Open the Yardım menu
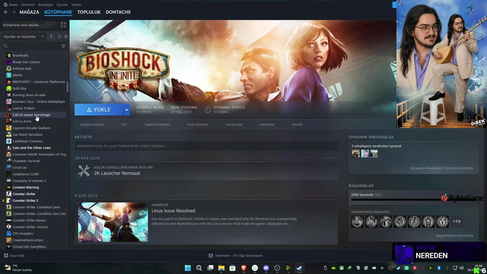 click(76, 5)
